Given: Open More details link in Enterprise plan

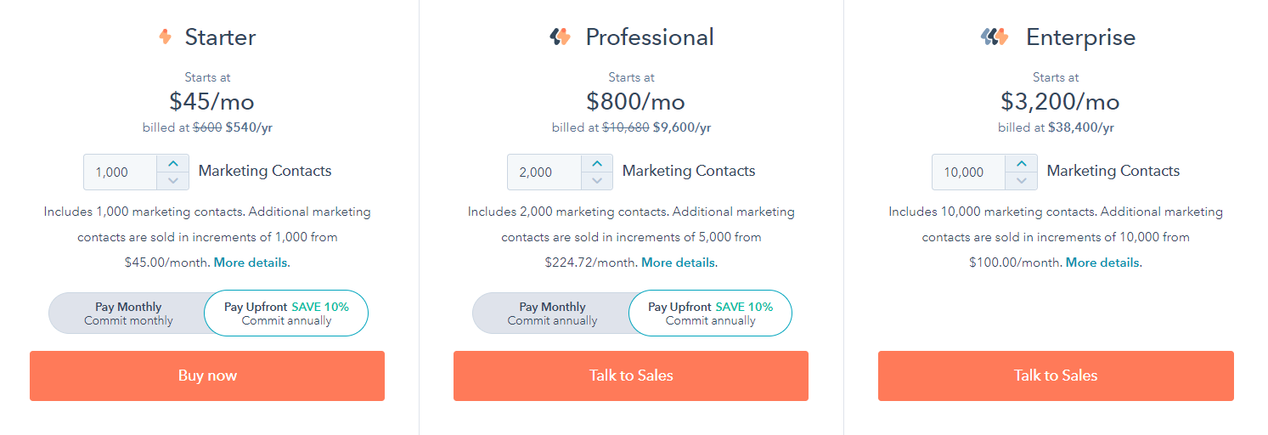Looking at the screenshot, I should coord(1103,263).
